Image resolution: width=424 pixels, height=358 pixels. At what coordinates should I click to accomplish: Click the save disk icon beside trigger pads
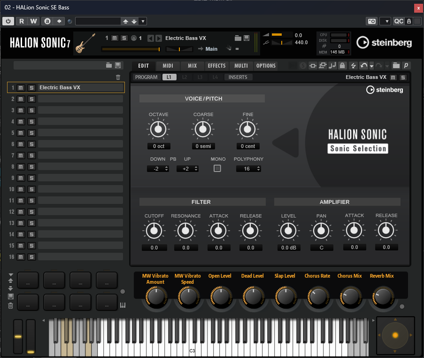pyautogui.click(x=10, y=296)
